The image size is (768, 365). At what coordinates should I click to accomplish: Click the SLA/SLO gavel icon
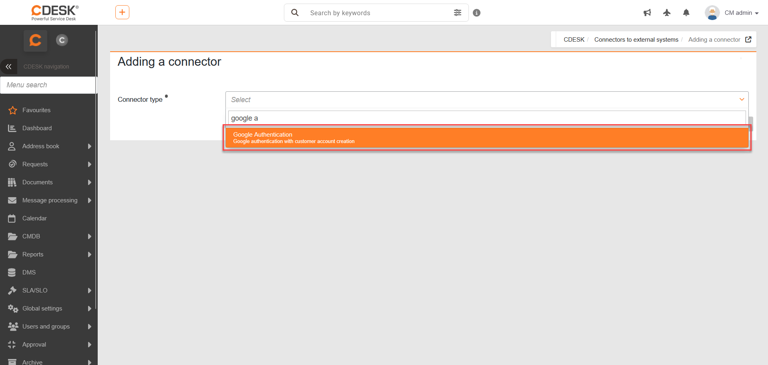12,290
